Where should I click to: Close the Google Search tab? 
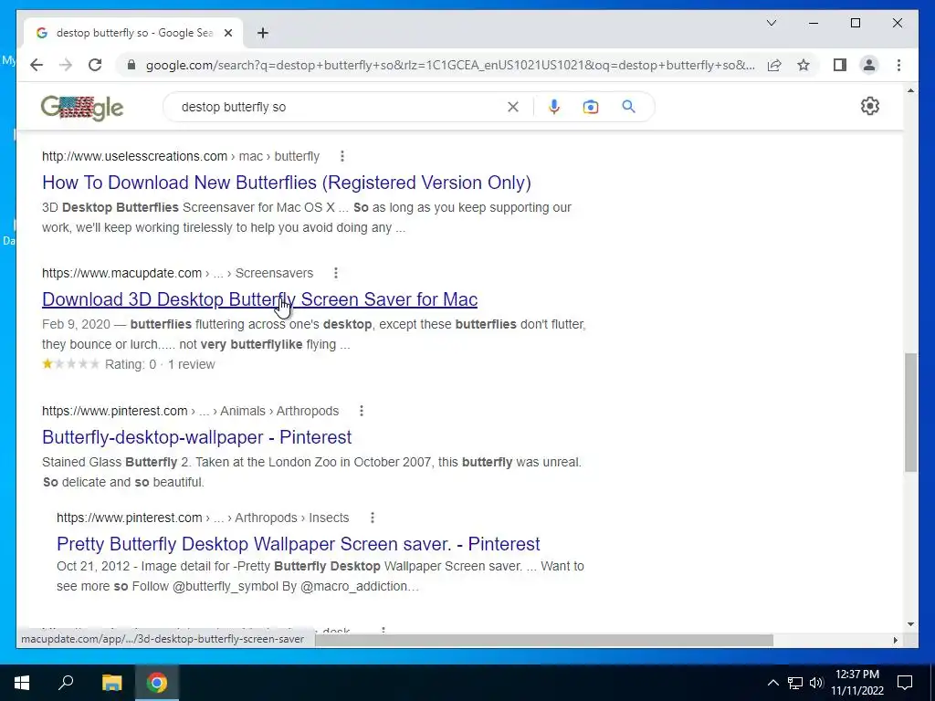[x=227, y=33]
